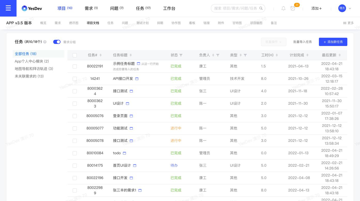Switch to the 看板 tab

192,23
